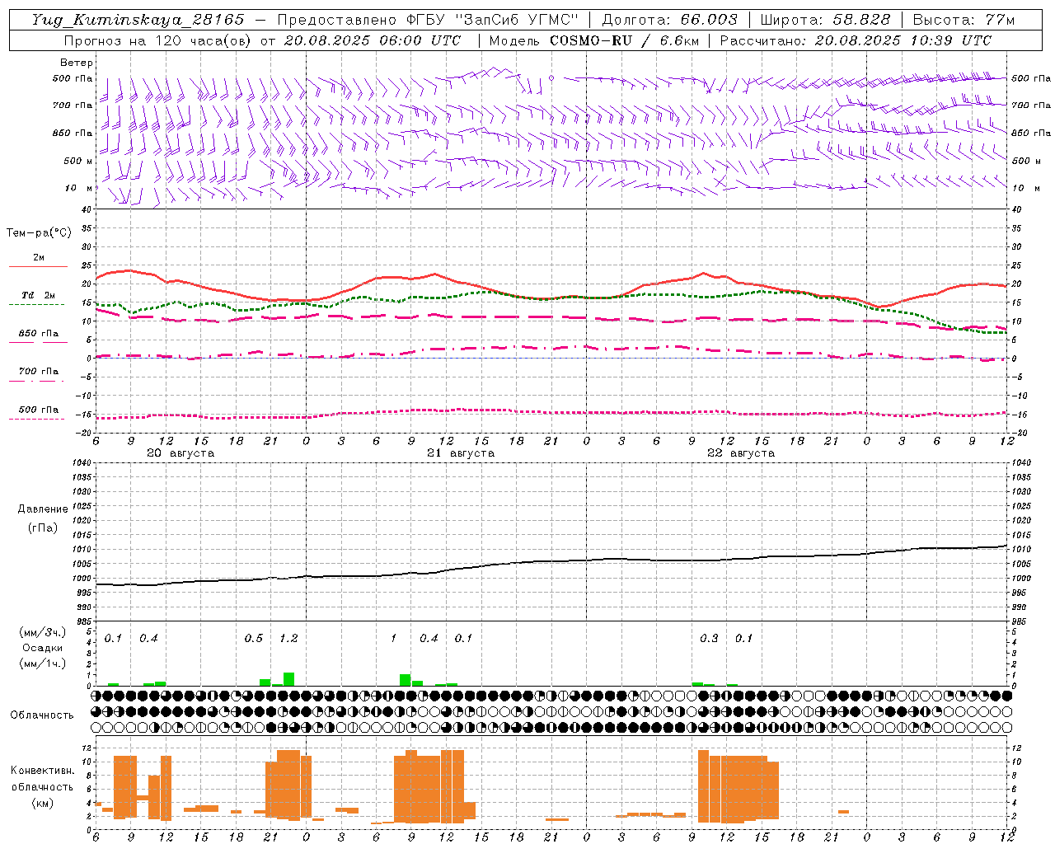This screenshot has height=844, width=1055.
Task: Click the station title Yug_Kuminskaya_28165
Action: click(x=138, y=20)
